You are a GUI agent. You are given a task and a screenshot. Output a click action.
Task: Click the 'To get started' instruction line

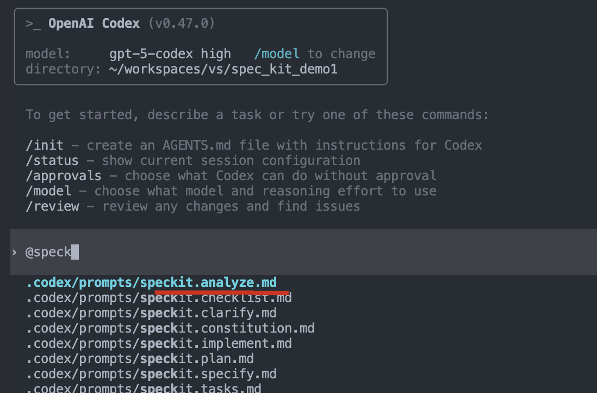[x=257, y=115]
